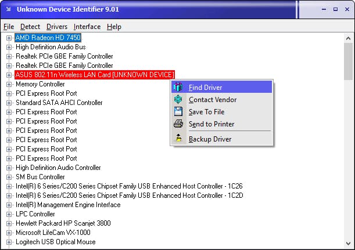Click the scrollbar down arrow

point(348,244)
